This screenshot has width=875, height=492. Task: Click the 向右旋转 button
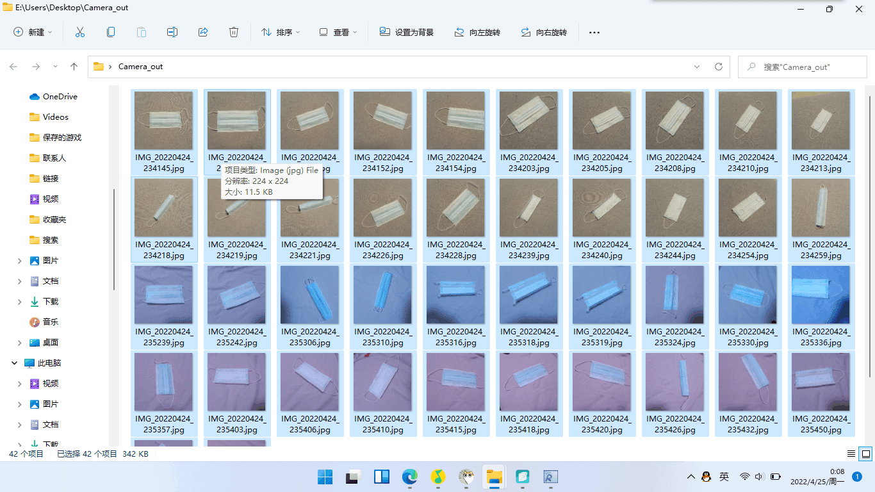pos(544,32)
